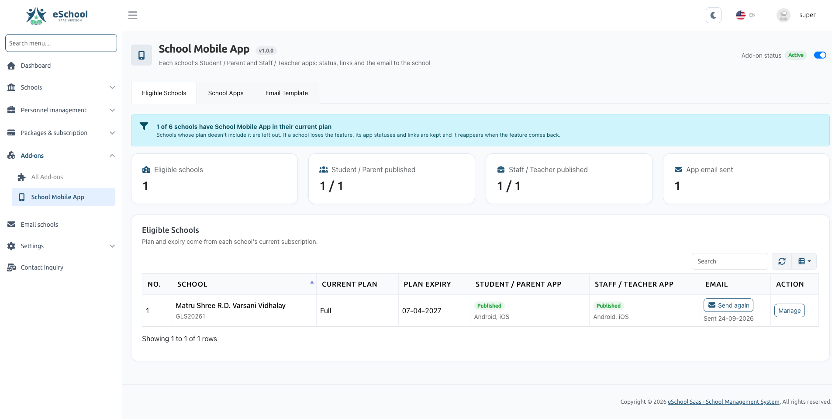
Task: Click the Contact inquiry icon
Action: coord(11,267)
